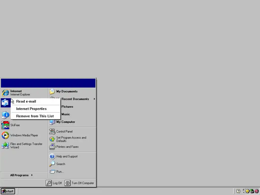This screenshot has height=195, width=260.
Task: Click the language bar help icon
Action: point(238,191)
